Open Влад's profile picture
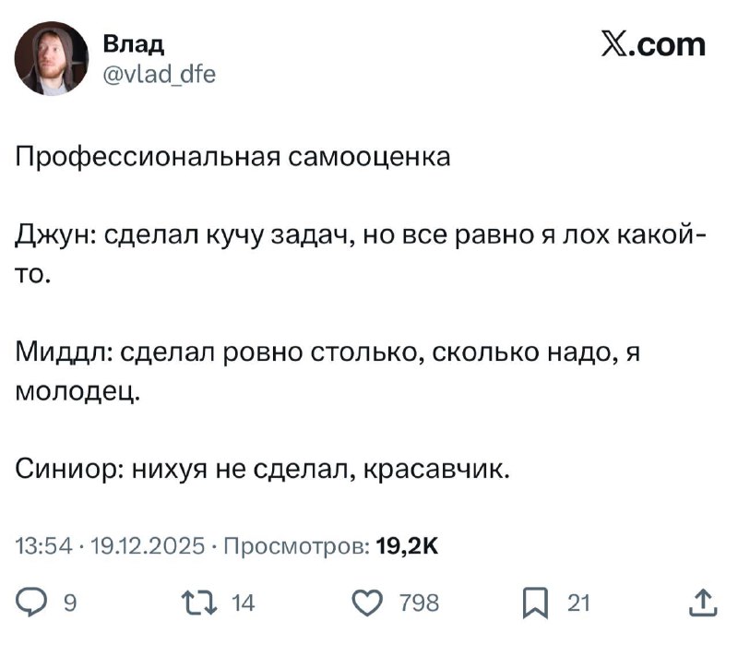Screen dimensions: 738x645 (x=51, y=57)
